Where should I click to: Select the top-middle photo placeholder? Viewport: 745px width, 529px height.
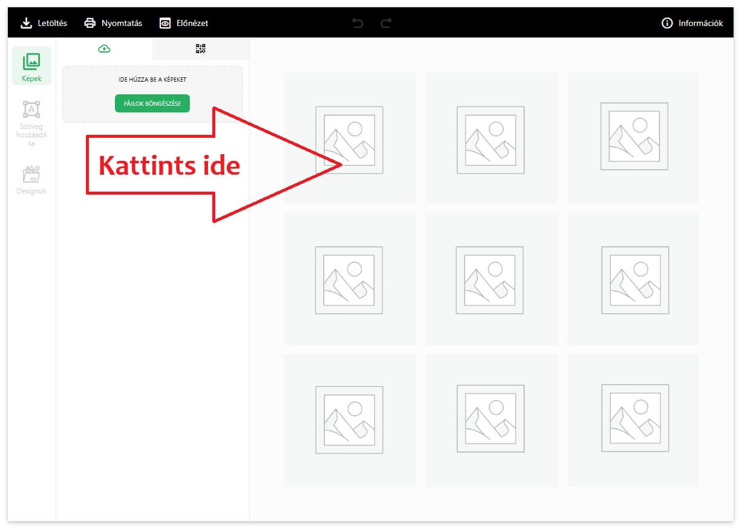click(x=491, y=140)
